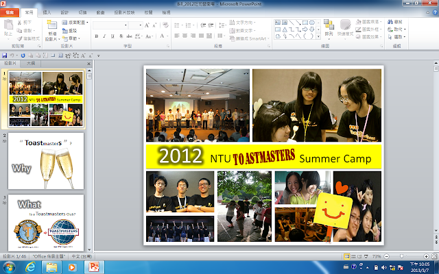Toggle Underline formatting
Screen dimensions: 439x274
click(112, 36)
